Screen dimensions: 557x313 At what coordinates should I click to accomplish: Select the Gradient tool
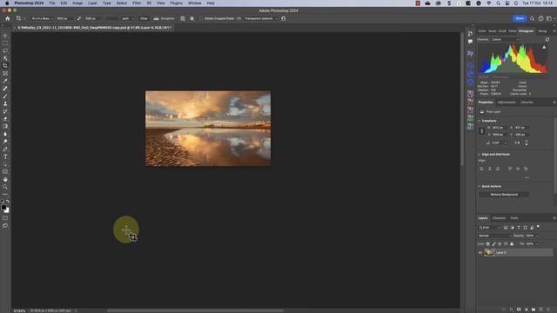pos(5,126)
